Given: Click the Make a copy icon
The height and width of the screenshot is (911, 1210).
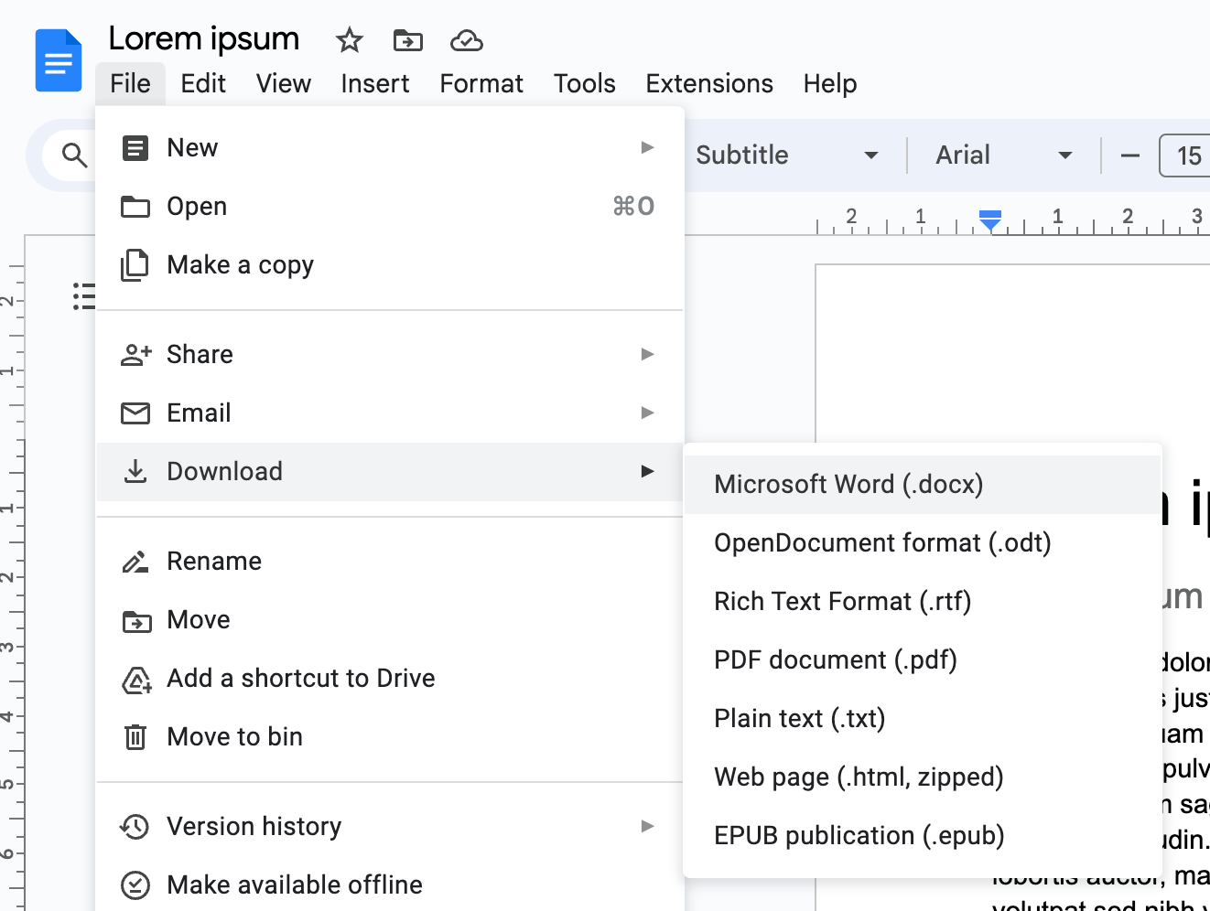Looking at the screenshot, I should pos(135,265).
